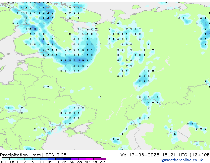Viewport: 210px width, 163px height.
Task: Click the 5–10 mm legend color swatch
Action: pos(36,159)
